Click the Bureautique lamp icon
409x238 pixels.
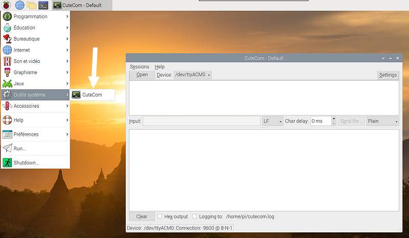click(x=7, y=39)
